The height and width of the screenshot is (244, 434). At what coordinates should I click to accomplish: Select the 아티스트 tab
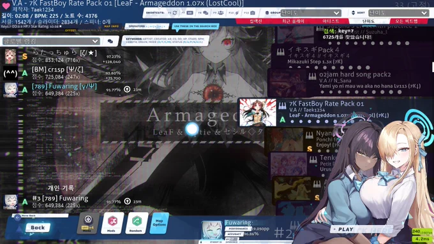point(331,21)
